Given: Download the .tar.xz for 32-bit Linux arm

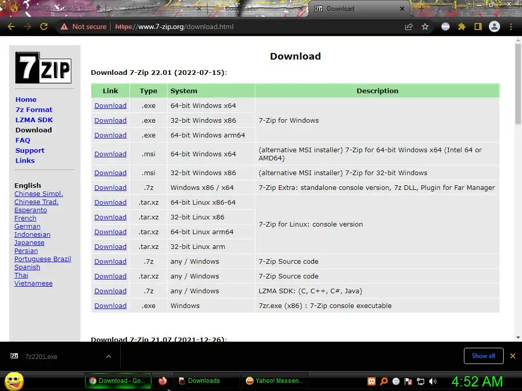Looking at the screenshot, I should [x=110, y=247].
